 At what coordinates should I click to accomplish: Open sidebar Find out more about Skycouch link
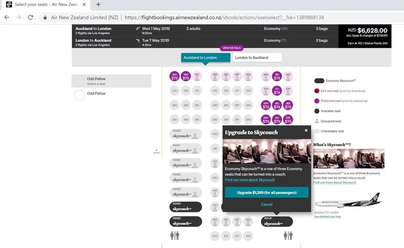point(335,182)
